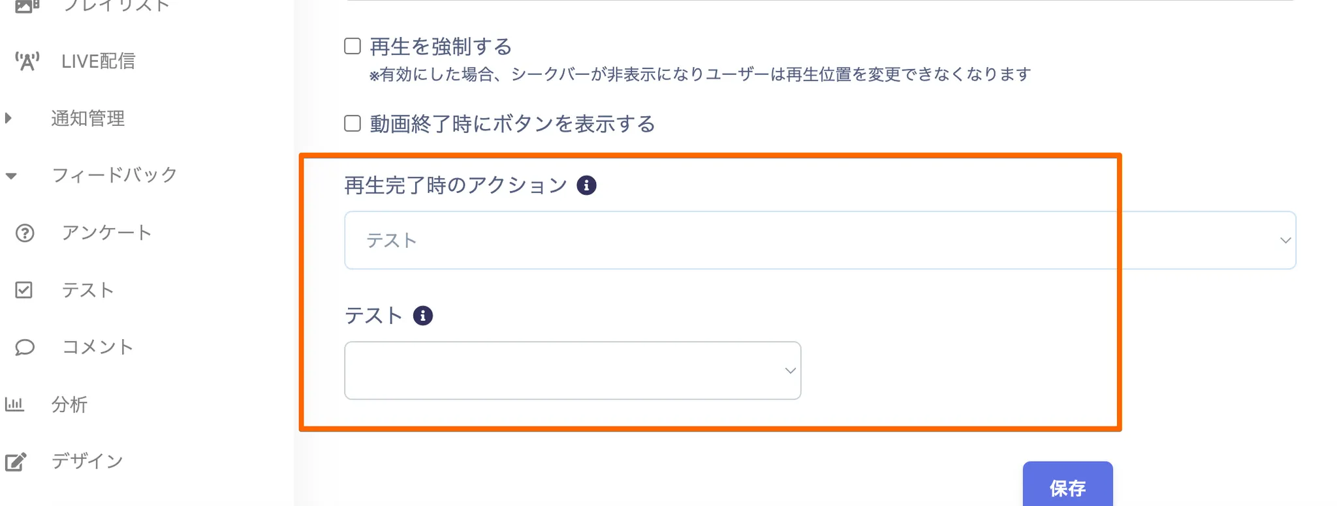Enable the 再生を強制する checkbox
Image resolution: width=1337 pixels, height=506 pixels.
point(353,46)
